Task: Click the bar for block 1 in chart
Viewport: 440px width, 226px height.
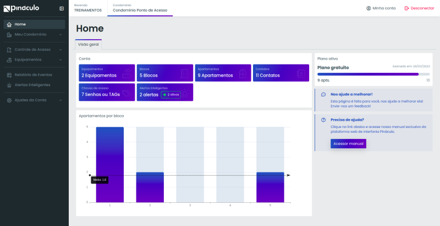Action: [x=109, y=165]
